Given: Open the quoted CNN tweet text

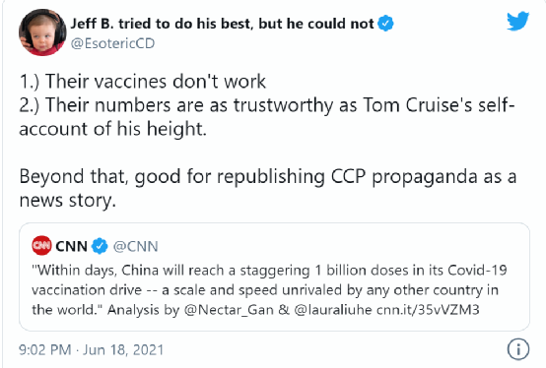Looking at the screenshot, I should 269,290.
